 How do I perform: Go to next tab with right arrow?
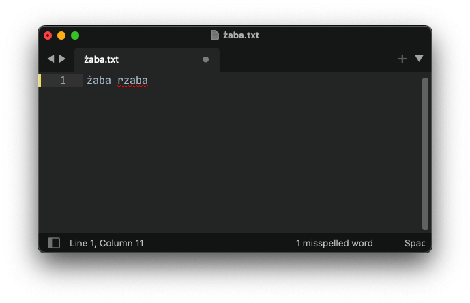(x=62, y=59)
